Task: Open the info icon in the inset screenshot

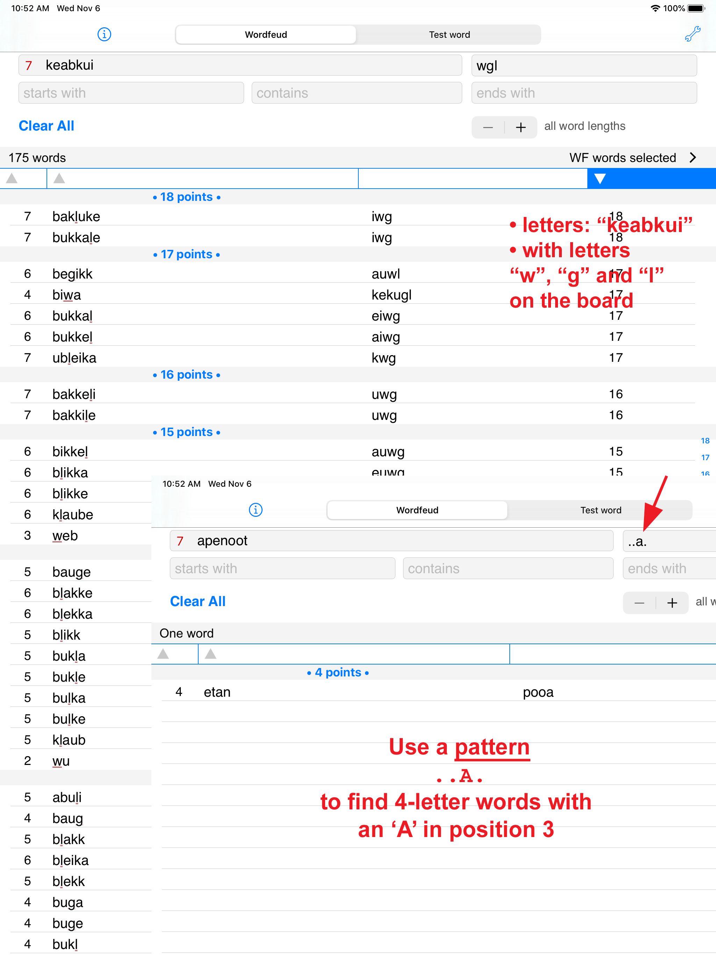Action: (x=256, y=509)
